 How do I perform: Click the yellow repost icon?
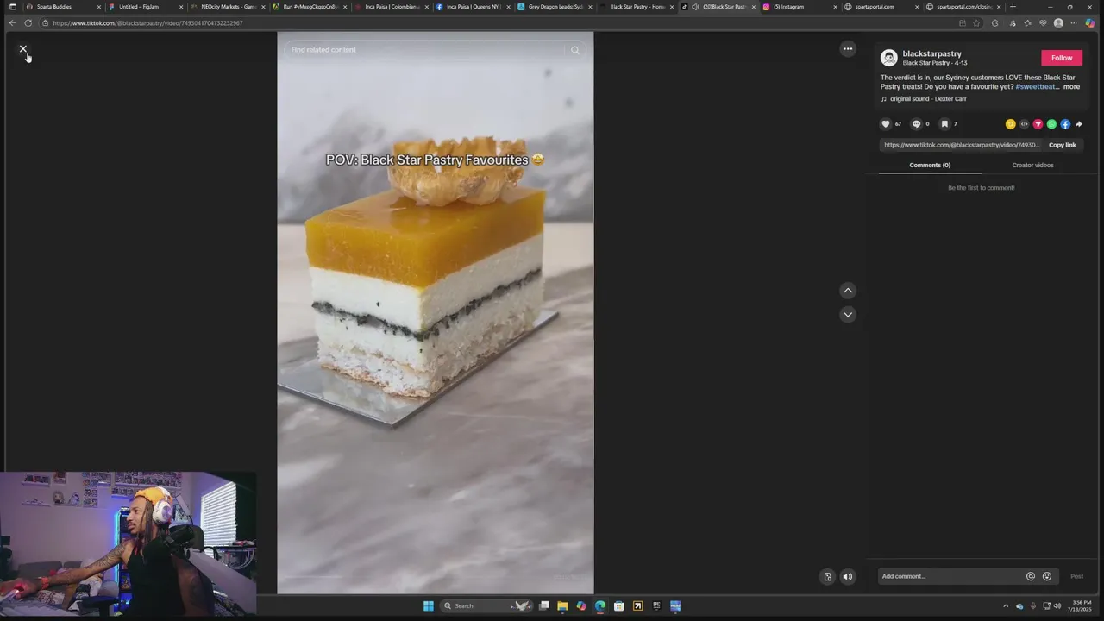[x=1011, y=124]
